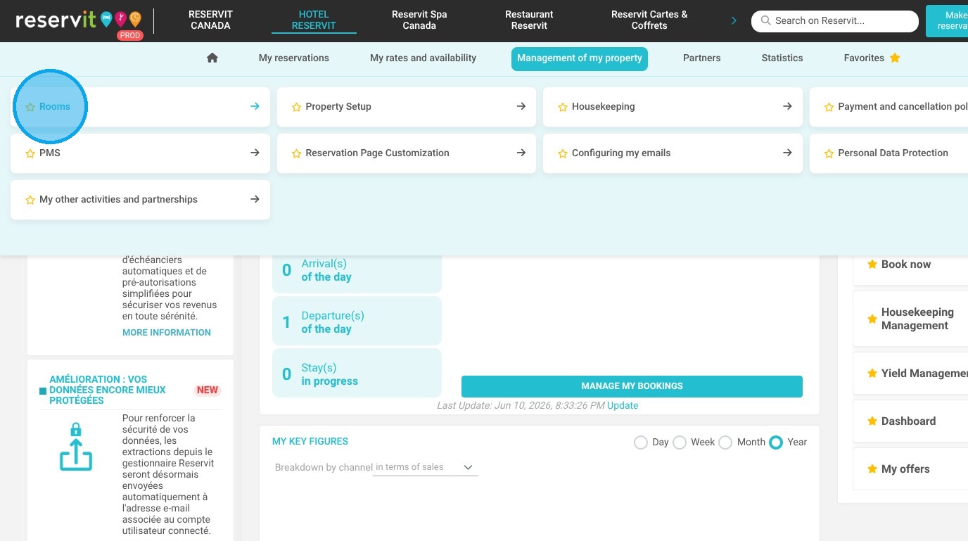Image resolution: width=968 pixels, height=541 pixels.
Task: Switch to Reservit Cartes & Coffrets
Action: pos(649,20)
